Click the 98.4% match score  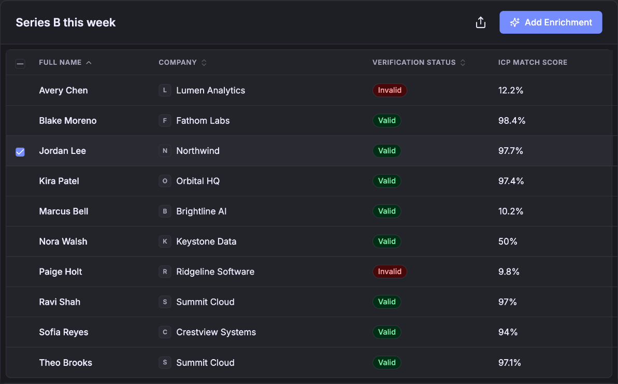coord(512,121)
